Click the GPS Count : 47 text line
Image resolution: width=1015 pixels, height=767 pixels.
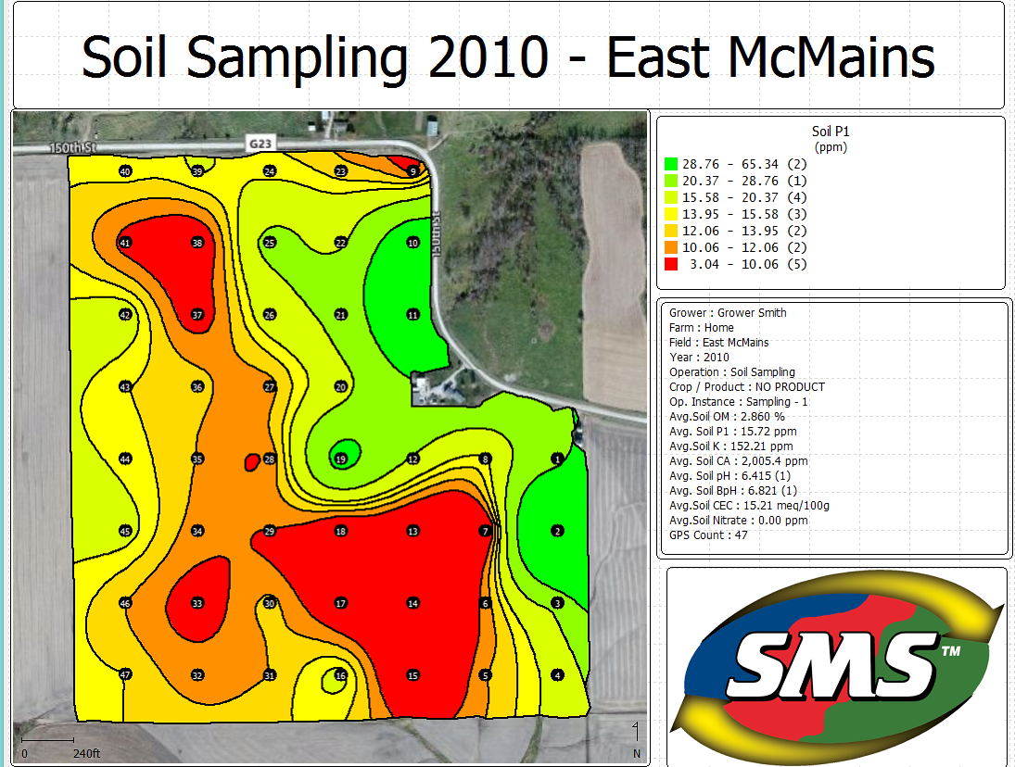710,534
